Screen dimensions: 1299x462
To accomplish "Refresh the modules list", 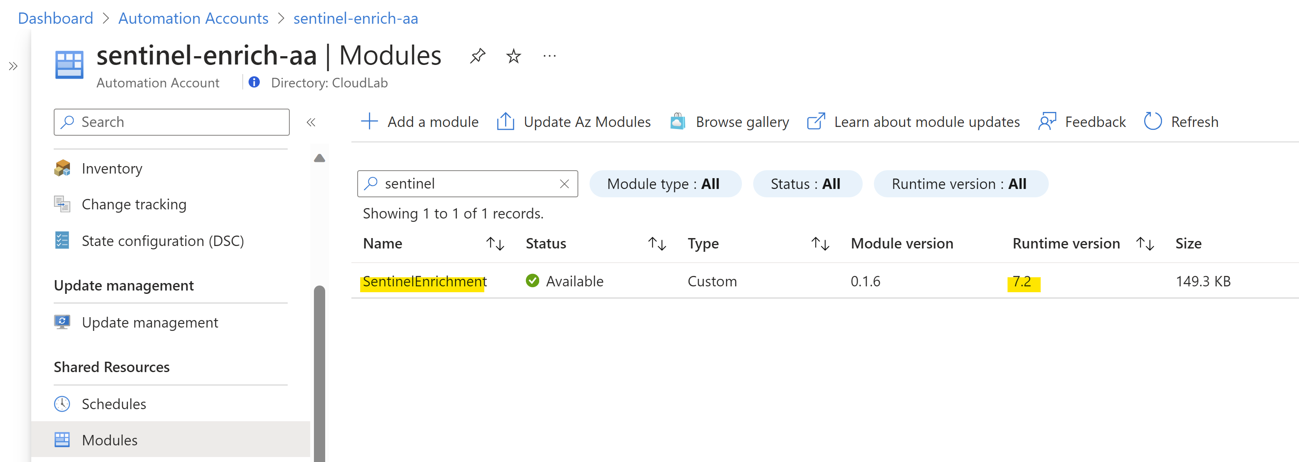I will [1194, 122].
